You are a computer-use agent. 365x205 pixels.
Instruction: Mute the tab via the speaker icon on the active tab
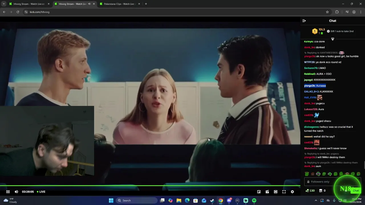point(89,4)
